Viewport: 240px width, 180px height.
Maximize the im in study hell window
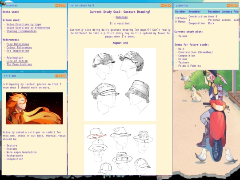[166, 5]
